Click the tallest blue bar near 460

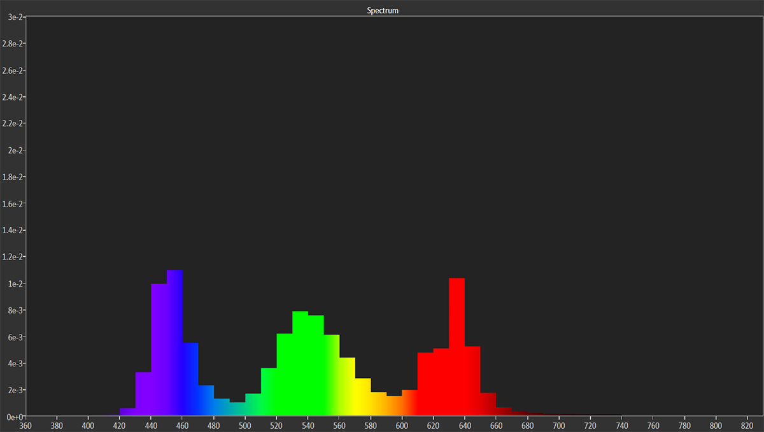(x=175, y=344)
